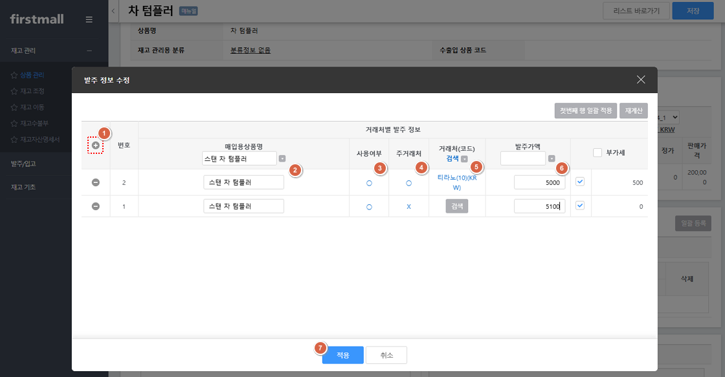Click the plus icon to add row
This screenshot has width=725, height=377.
95,145
